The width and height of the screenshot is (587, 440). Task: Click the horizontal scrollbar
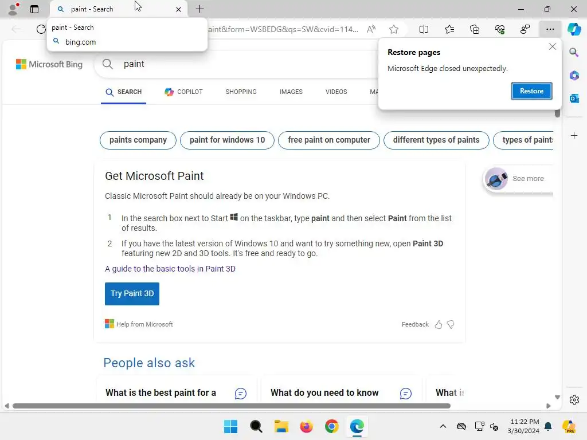click(x=232, y=406)
